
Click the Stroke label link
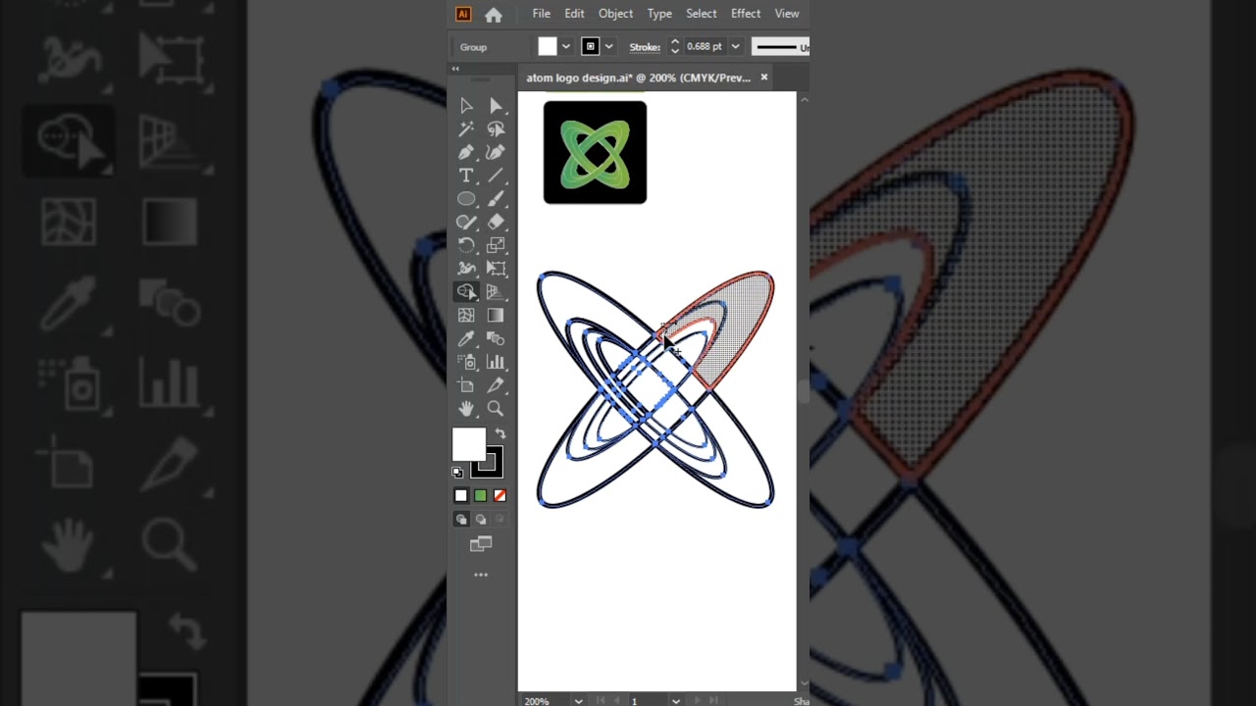[645, 47]
